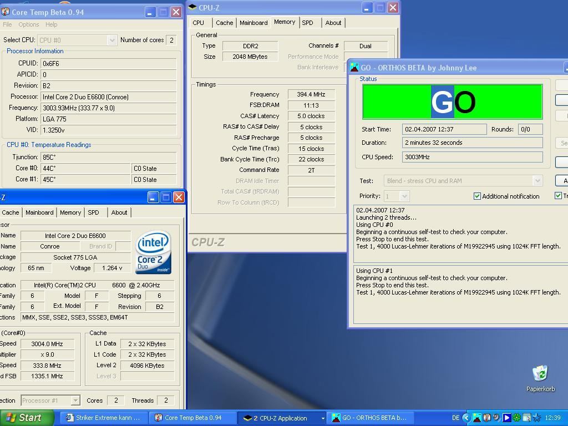Click the Channels # Dual value
This screenshot has height=426, width=568.
(x=366, y=46)
